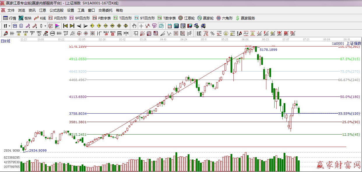Open the 江恩 menu
This screenshot has height=172, width=362.
pos(43,10)
